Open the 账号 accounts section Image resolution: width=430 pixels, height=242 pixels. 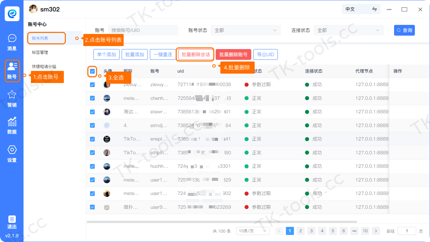(x=12, y=71)
